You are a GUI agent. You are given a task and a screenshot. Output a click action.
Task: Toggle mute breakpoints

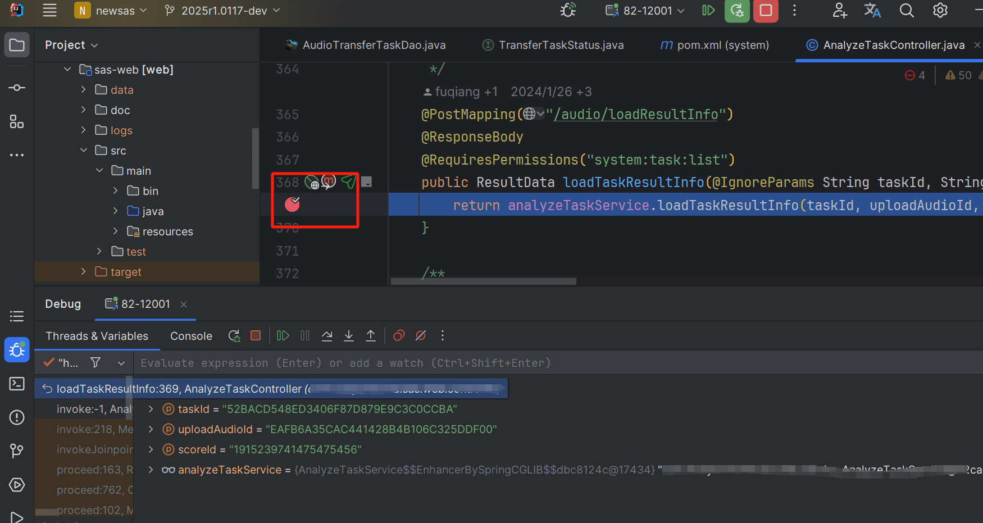[421, 335]
